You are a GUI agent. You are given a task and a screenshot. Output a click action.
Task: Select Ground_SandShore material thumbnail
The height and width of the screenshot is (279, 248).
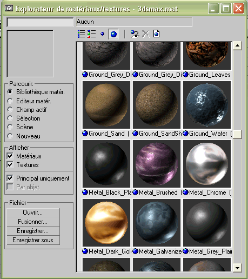[157, 105]
